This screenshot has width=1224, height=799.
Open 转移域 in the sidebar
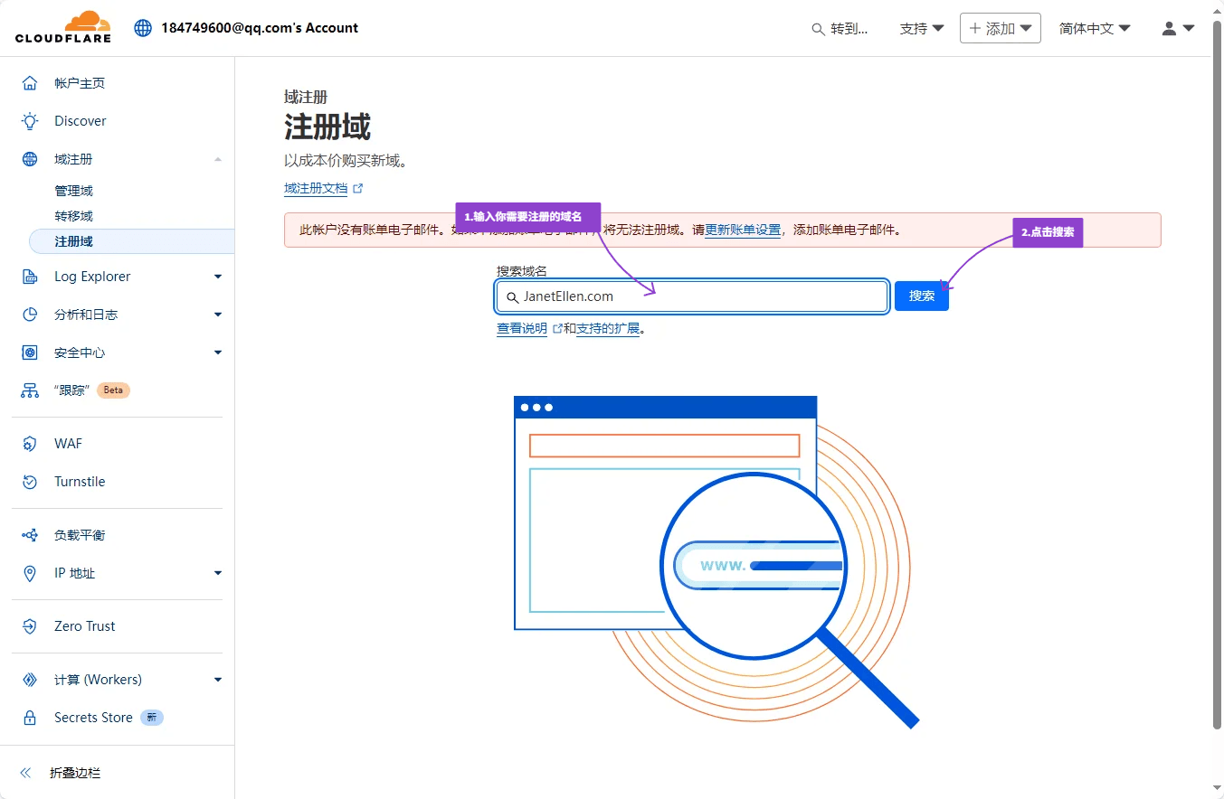(x=74, y=216)
